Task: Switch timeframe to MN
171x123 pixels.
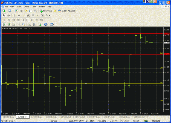Action: pyautogui.click(x=41, y=20)
